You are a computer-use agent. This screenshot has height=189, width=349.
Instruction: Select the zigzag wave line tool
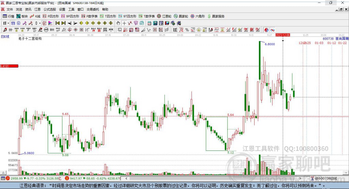149,30
